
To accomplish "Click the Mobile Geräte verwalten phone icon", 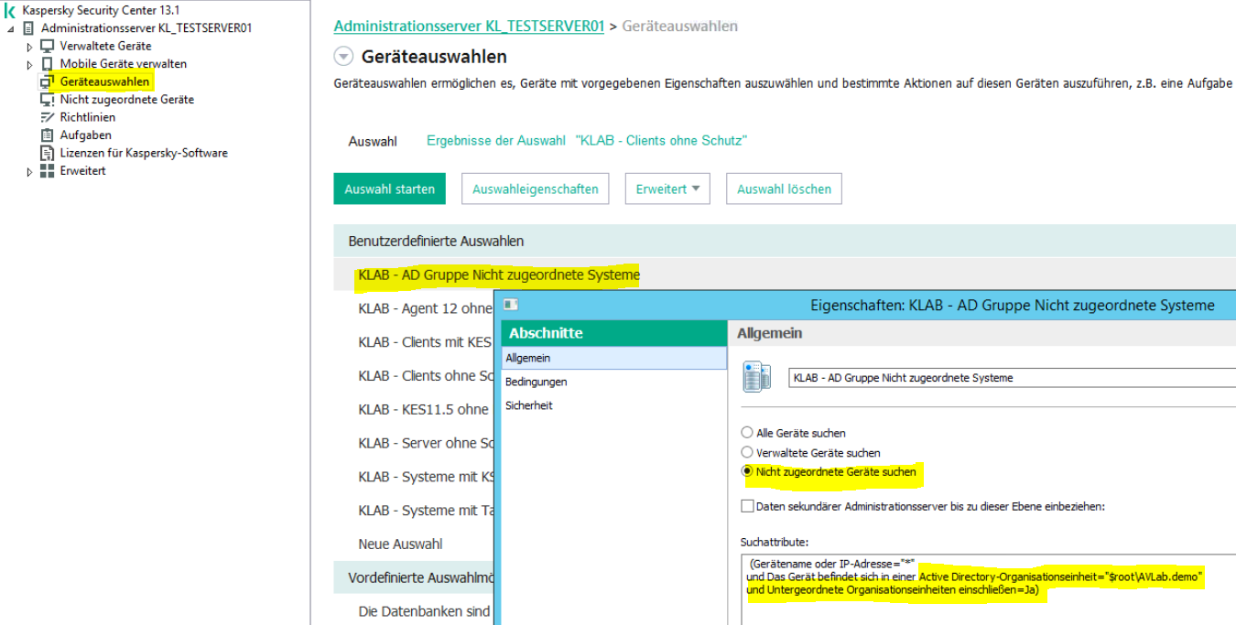I will (x=48, y=64).
